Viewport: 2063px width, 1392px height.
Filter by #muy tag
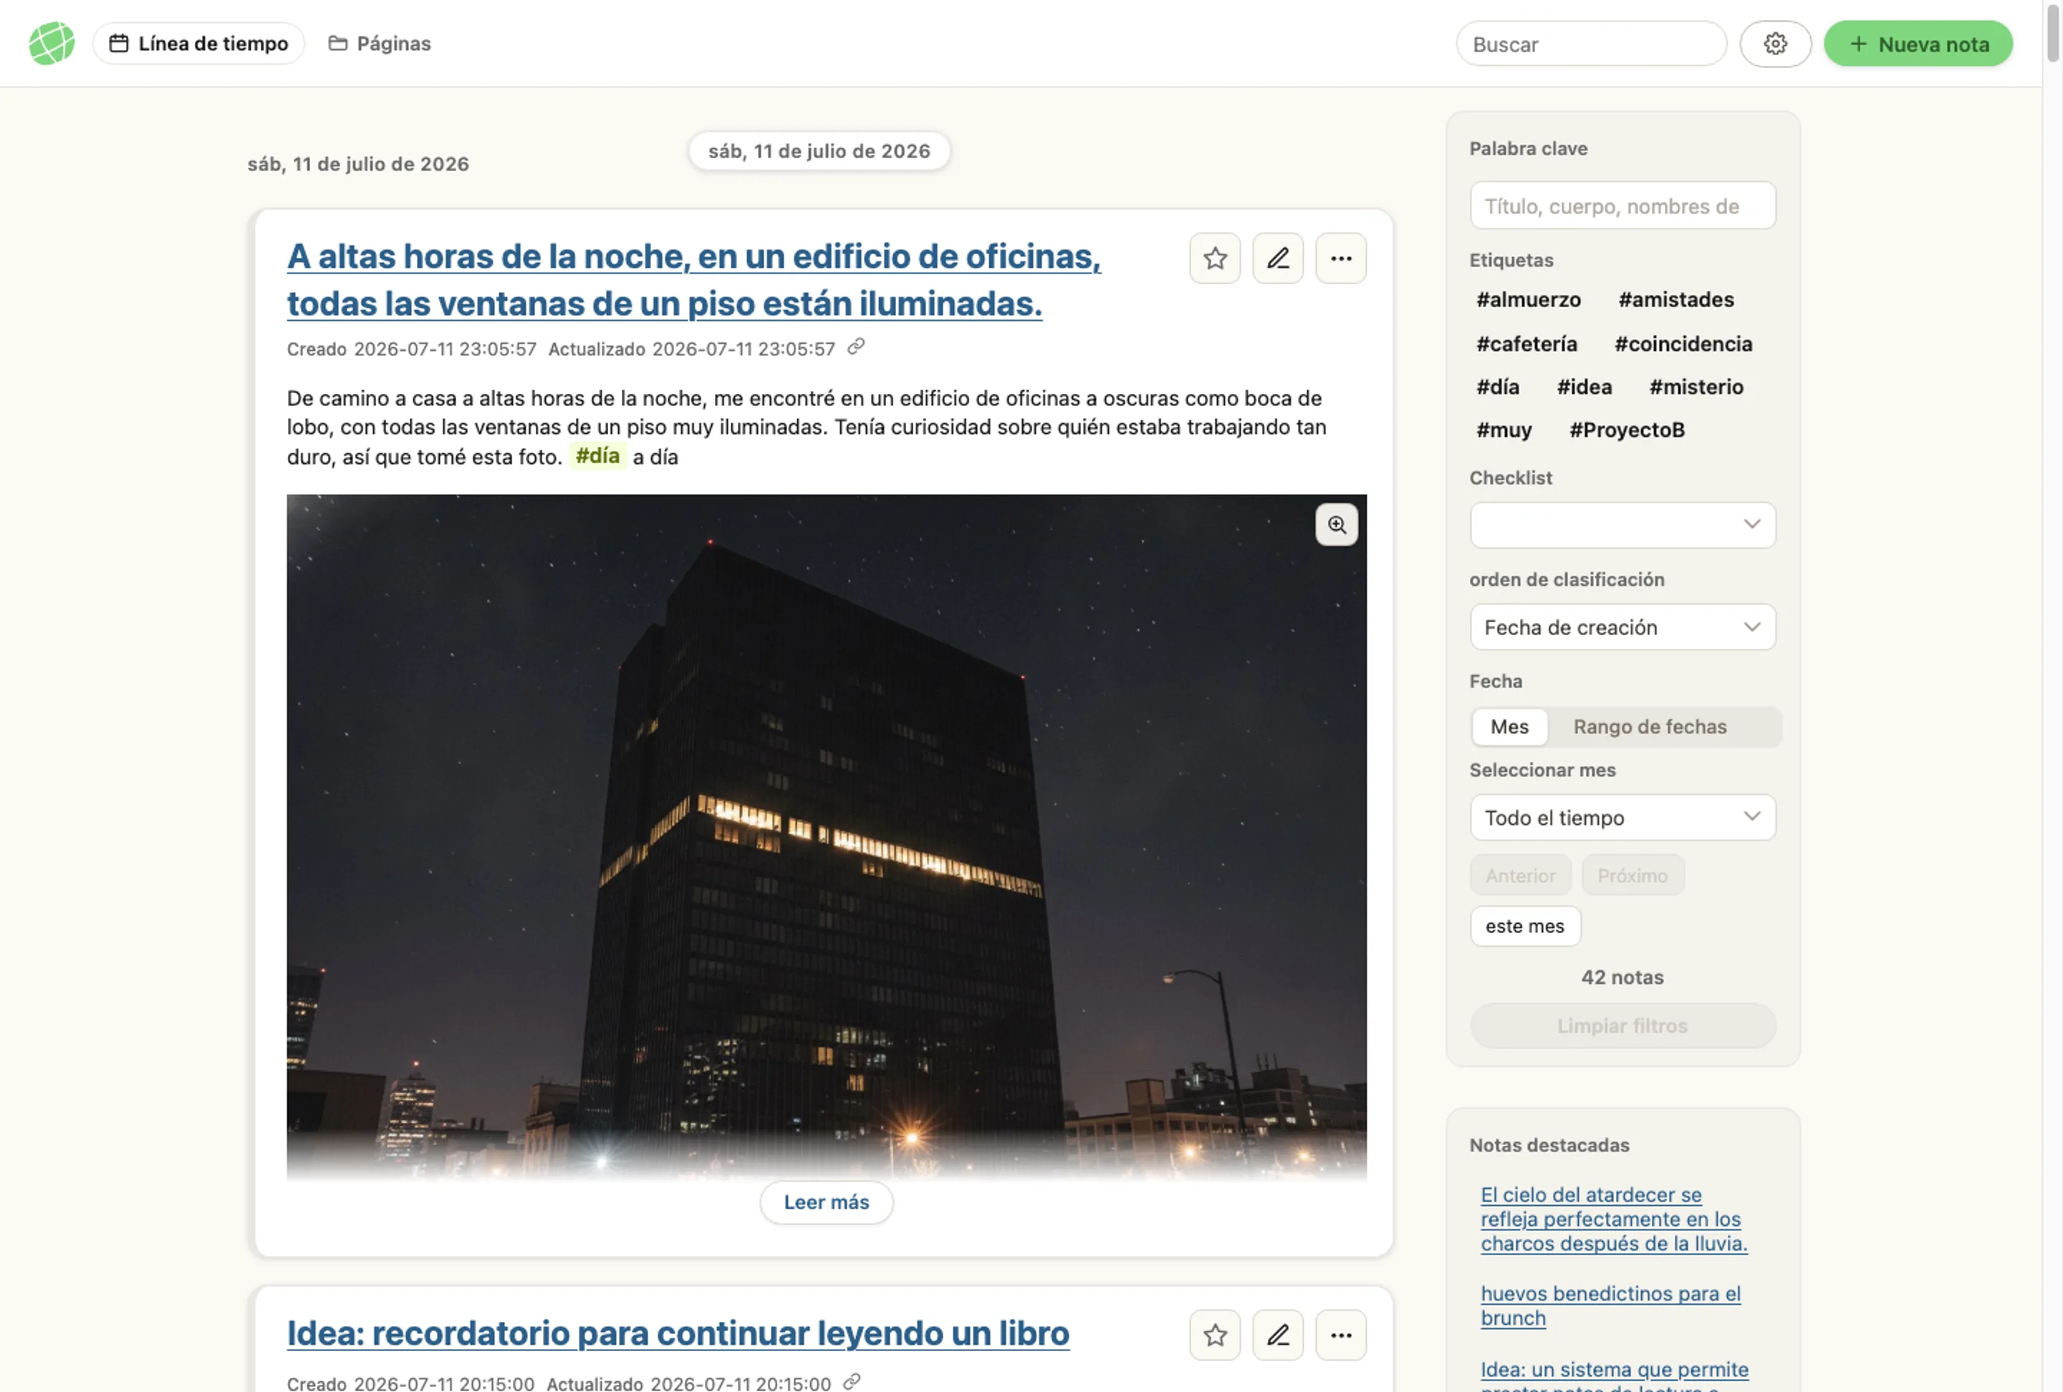click(1503, 430)
